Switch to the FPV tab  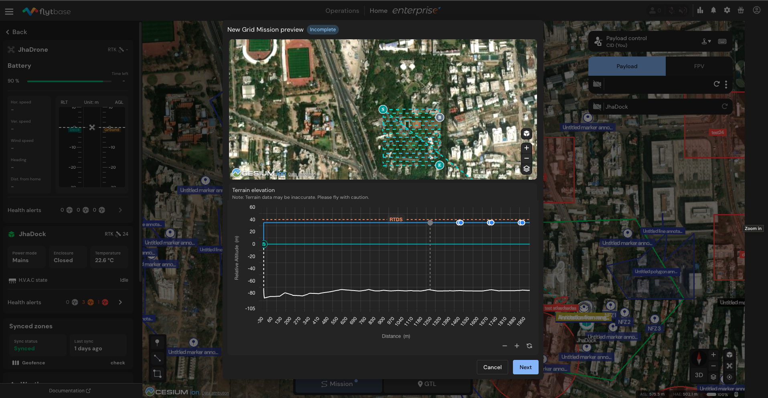699,66
